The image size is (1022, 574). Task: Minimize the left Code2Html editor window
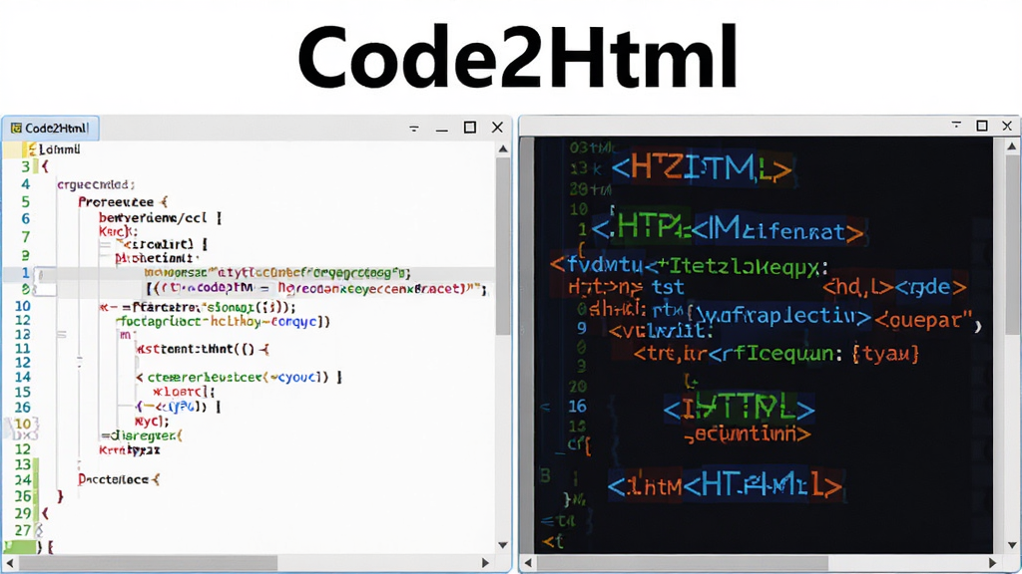pos(442,130)
